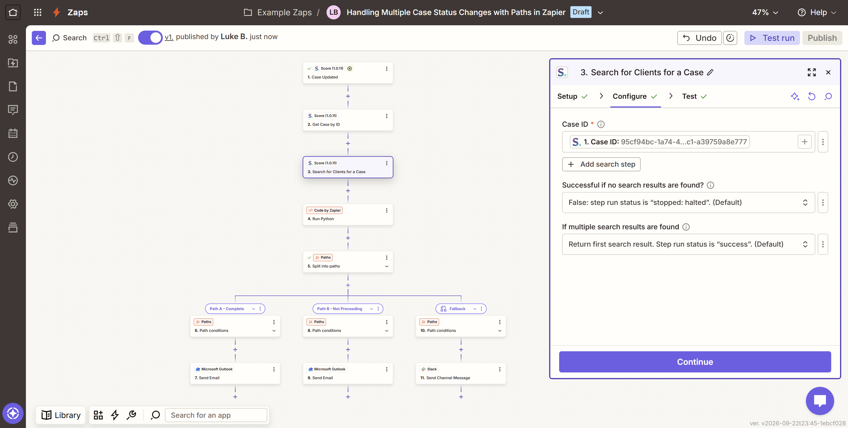Add a step after Get Case by ID
This screenshot has height=428, width=848.
[348, 143]
